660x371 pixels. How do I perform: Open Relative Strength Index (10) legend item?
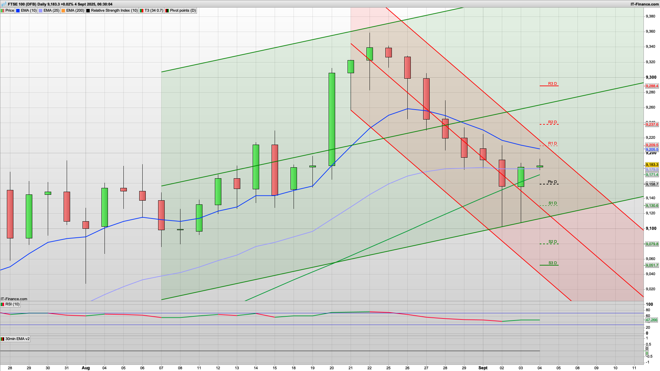pos(112,11)
